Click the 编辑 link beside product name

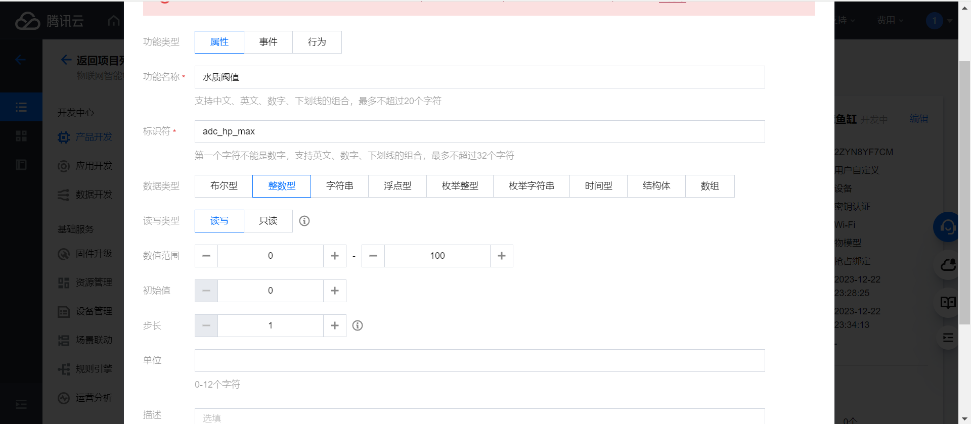pyautogui.click(x=918, y=119)
